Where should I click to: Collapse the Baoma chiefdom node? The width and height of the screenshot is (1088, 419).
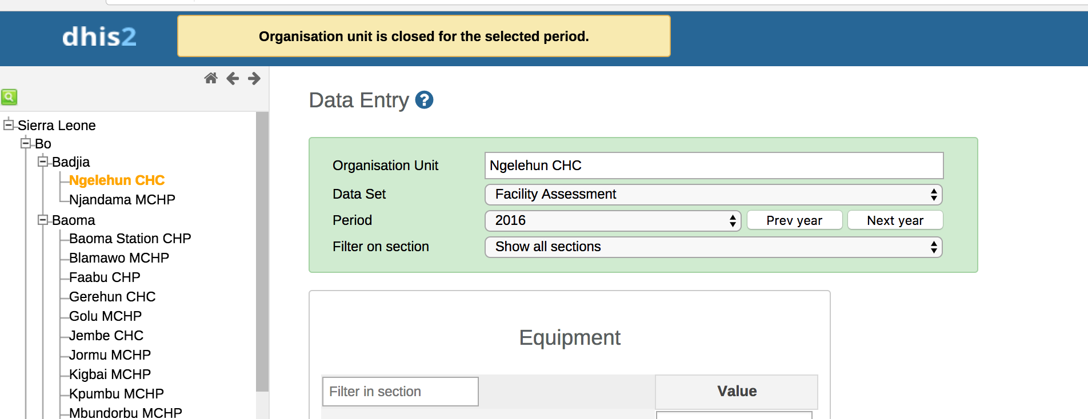(43, 220)
